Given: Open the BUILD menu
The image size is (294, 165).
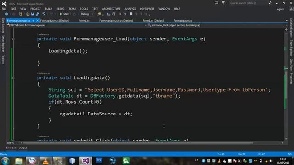Looking at the screenshot, I should coord(49,9).
